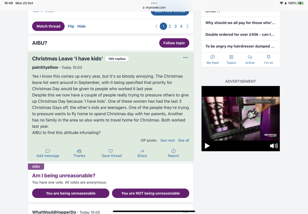Vote You are NOT being unreasonable

tap(151, 193)
